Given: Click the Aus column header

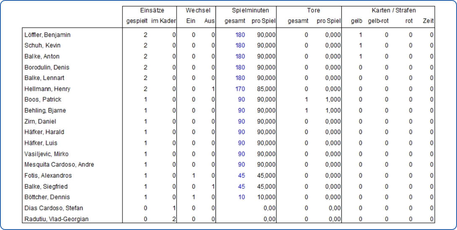Looking at the screenshot, I should [x=210, y=21].
